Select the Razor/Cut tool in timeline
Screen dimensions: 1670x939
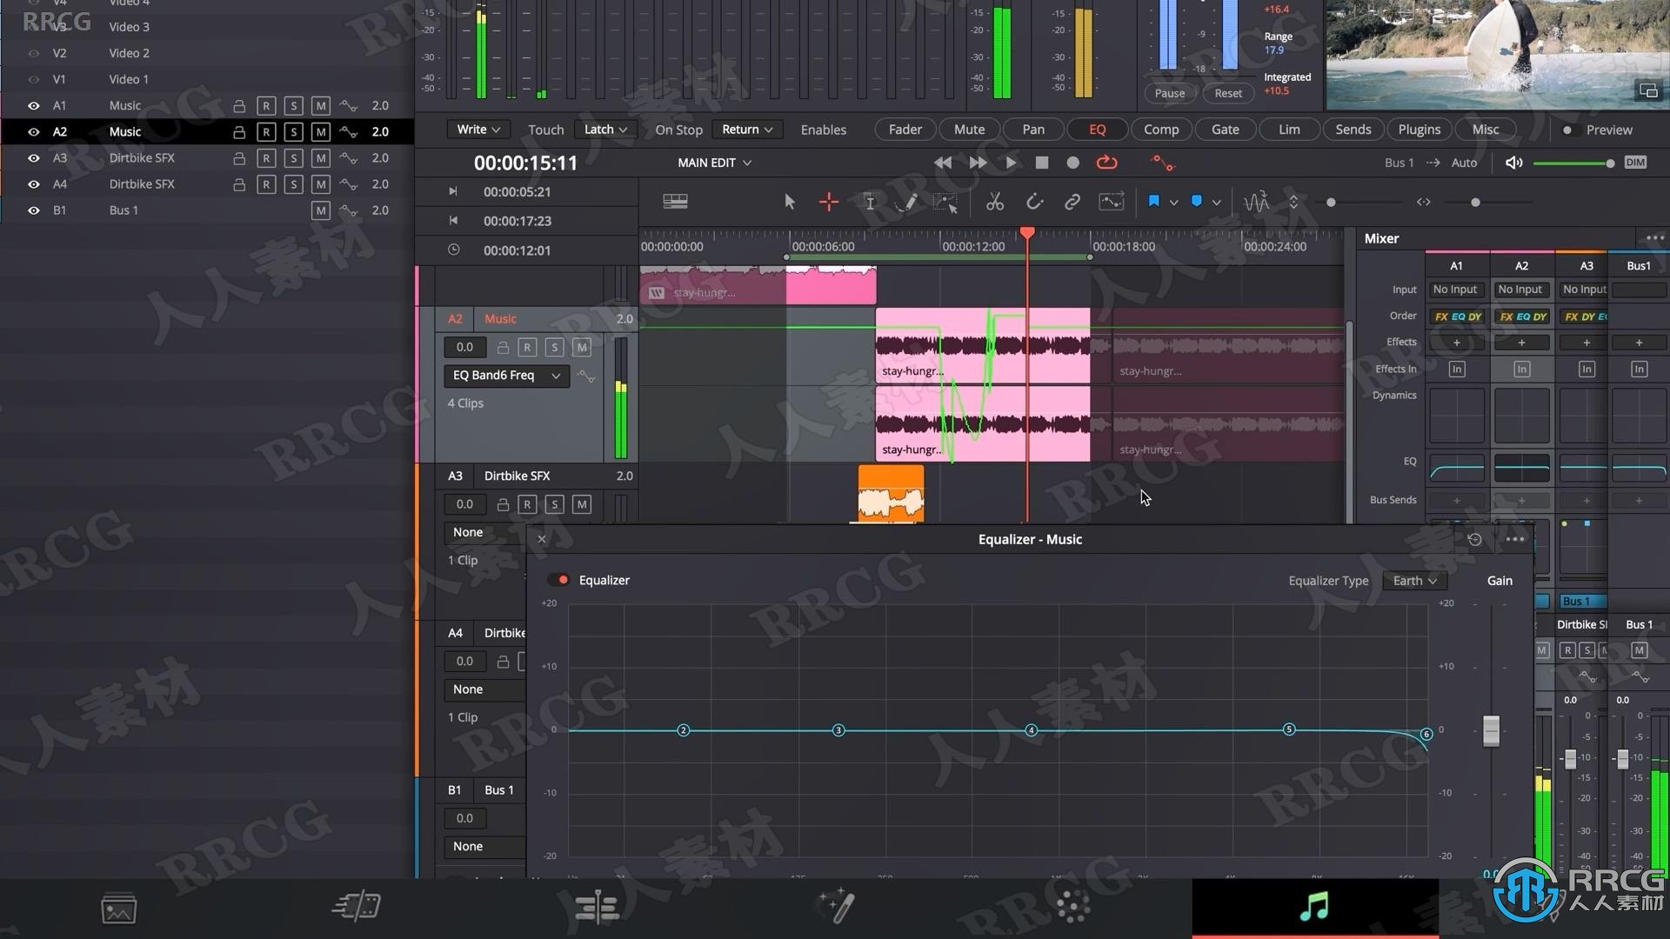[994, 202]
